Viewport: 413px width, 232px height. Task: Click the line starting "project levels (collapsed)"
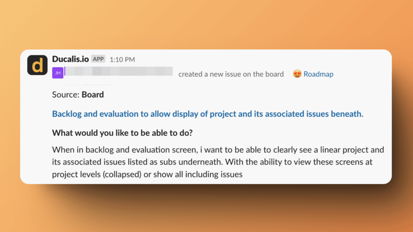(x=147, y=174)
